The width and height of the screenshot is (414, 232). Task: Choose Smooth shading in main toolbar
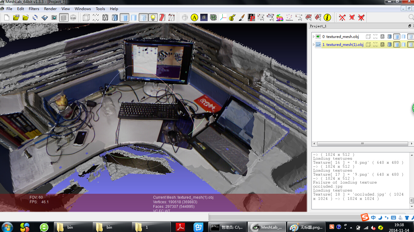click(134, 17)
